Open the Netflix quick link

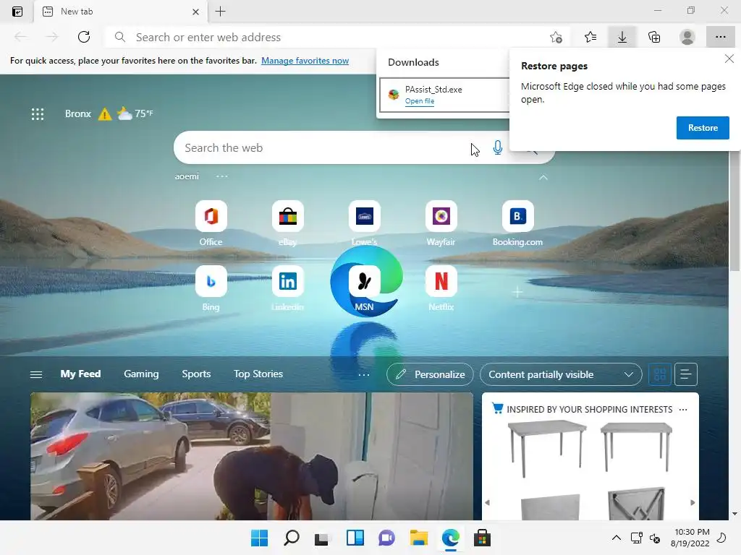441,289
